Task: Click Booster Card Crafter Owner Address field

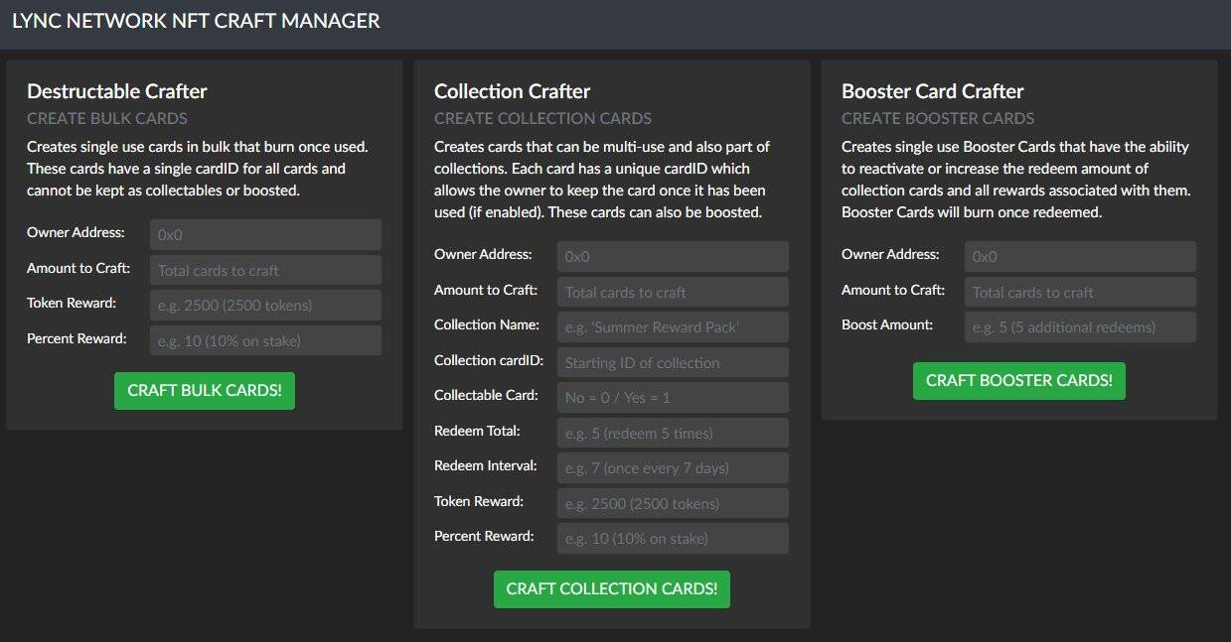Action: click(1080, 257)
